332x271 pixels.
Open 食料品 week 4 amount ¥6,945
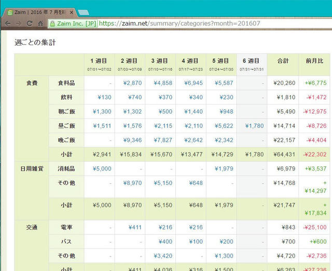click(x=193, y=83)
